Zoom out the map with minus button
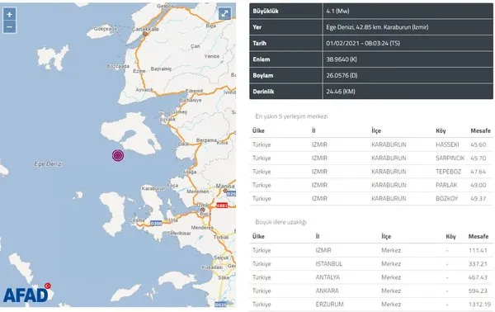This screenshot has height=312, width=495. 9,27
